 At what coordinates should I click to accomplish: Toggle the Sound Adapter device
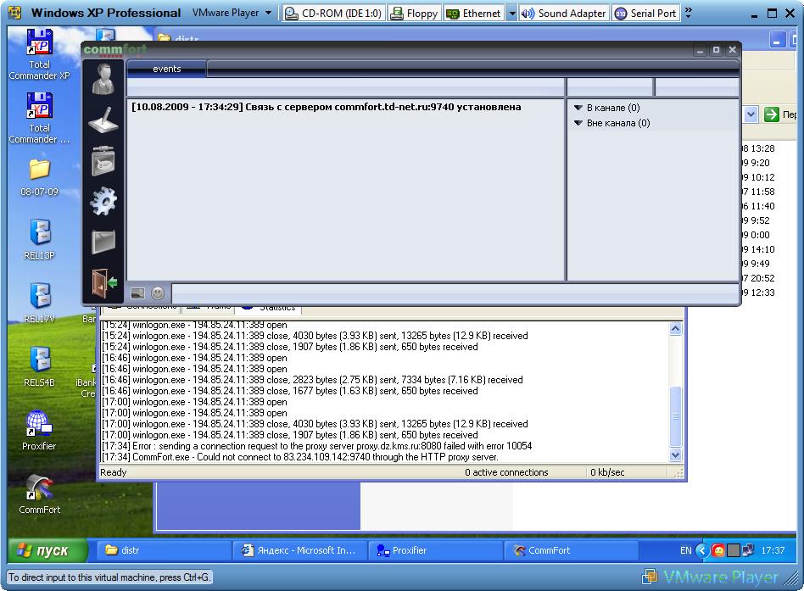coord(563,13)
